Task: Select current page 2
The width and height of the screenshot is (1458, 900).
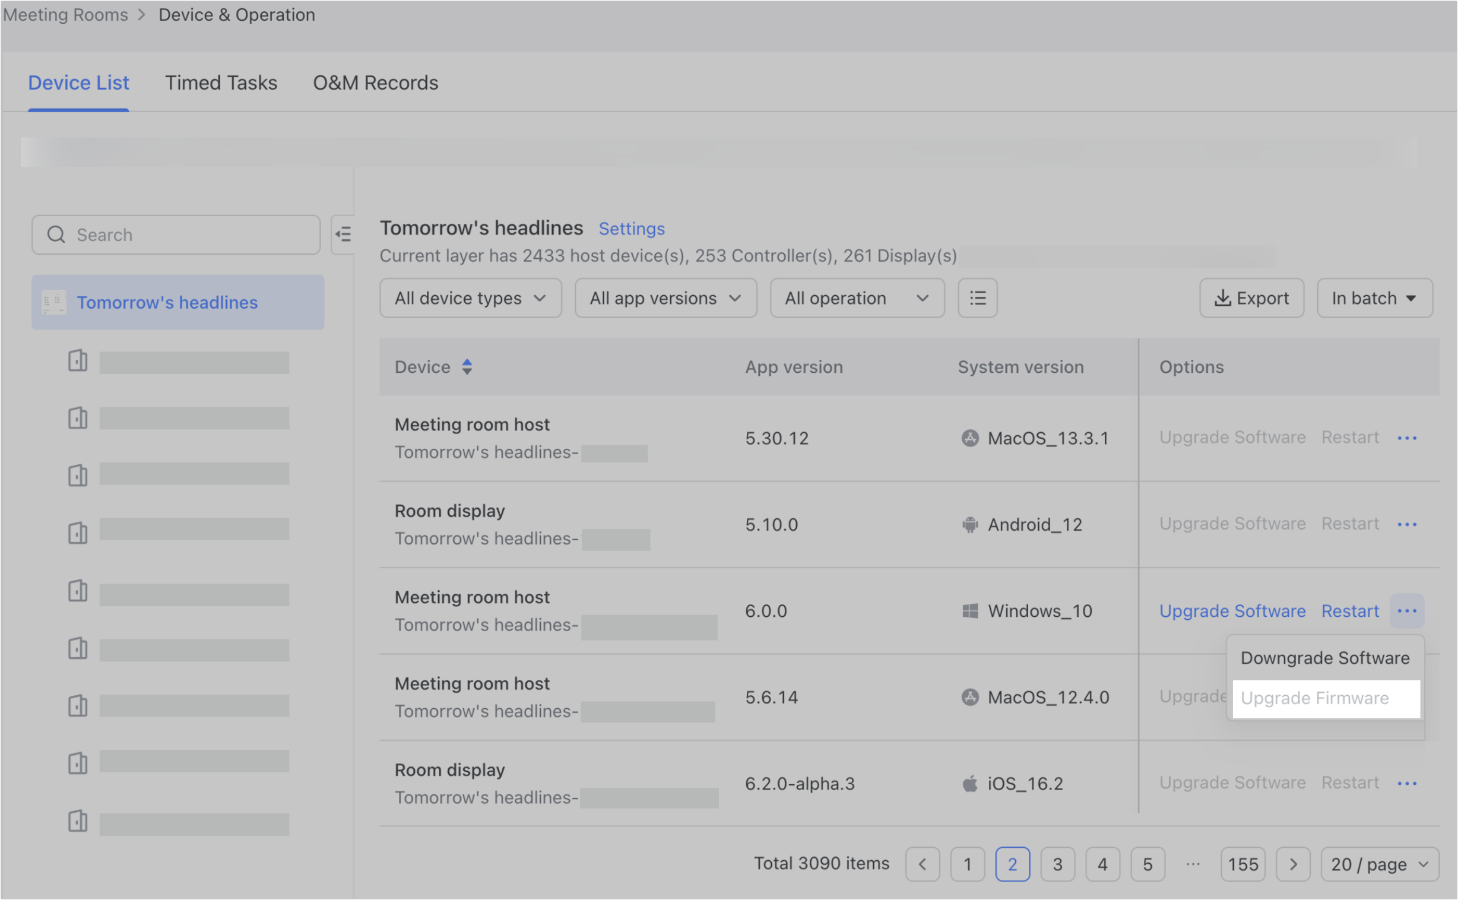Action: (1012, 864)
